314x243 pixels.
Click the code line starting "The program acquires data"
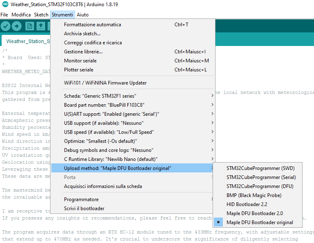point(158,232)
